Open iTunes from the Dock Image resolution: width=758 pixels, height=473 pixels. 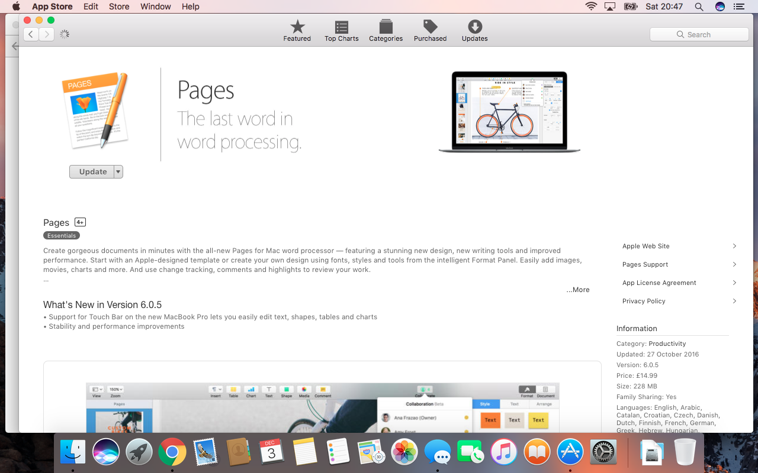(504, 453)
